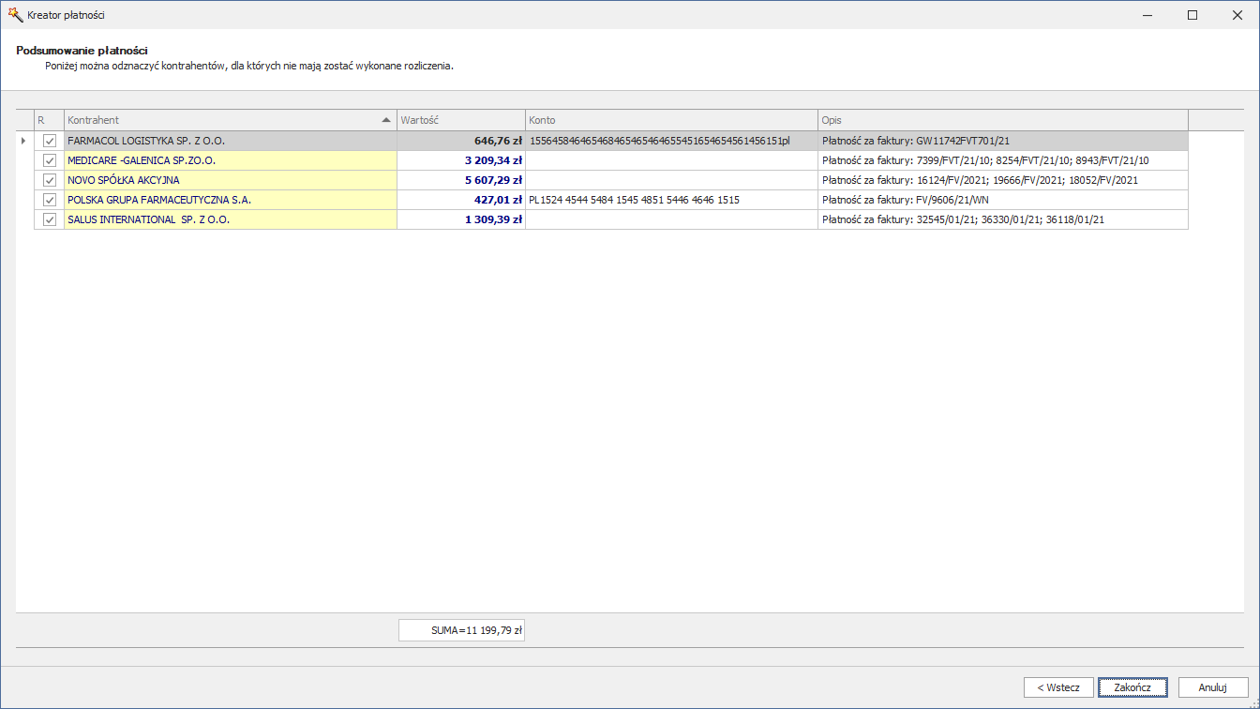Screen dimensions: 1260x709
Task: Click the Opis column header
Action: pyautogui.click(x=1002, y=120)
